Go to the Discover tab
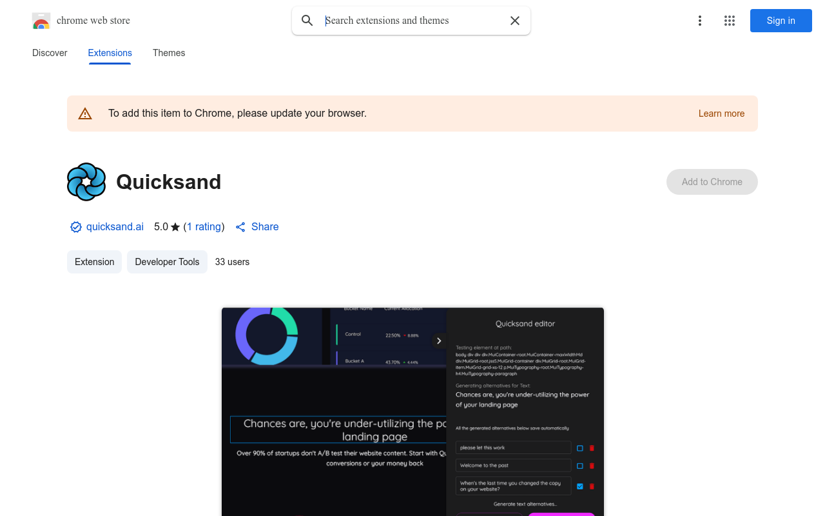This screenshot has width=825, height=516. (x=50, y=53)
